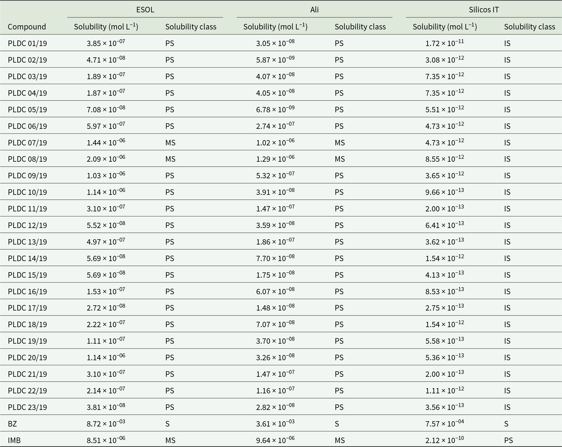Click Ali Solubility class column header

(x=360, y=27)
